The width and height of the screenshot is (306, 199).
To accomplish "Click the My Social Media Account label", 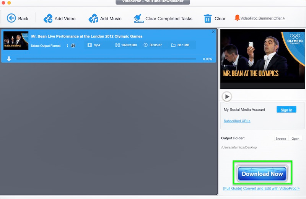I will tap(244, 109).
